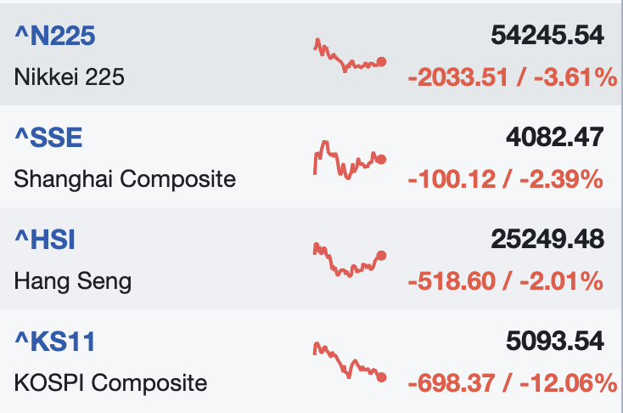Select the Nikkei 225 index name
This screenshot has width=623, height=413.
[70, 77]
